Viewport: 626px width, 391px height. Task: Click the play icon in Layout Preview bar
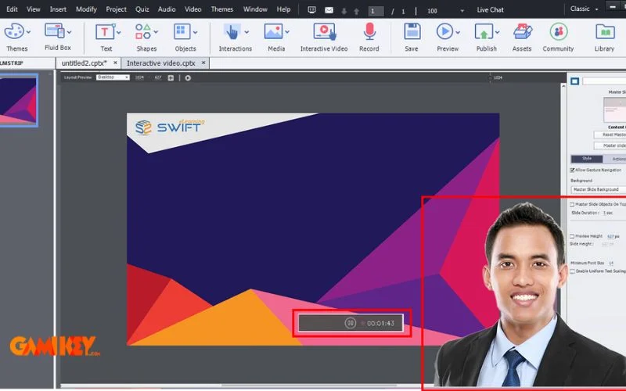pos(188,77)
